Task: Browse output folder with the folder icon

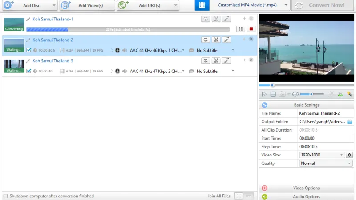Action: pos(350,121)
